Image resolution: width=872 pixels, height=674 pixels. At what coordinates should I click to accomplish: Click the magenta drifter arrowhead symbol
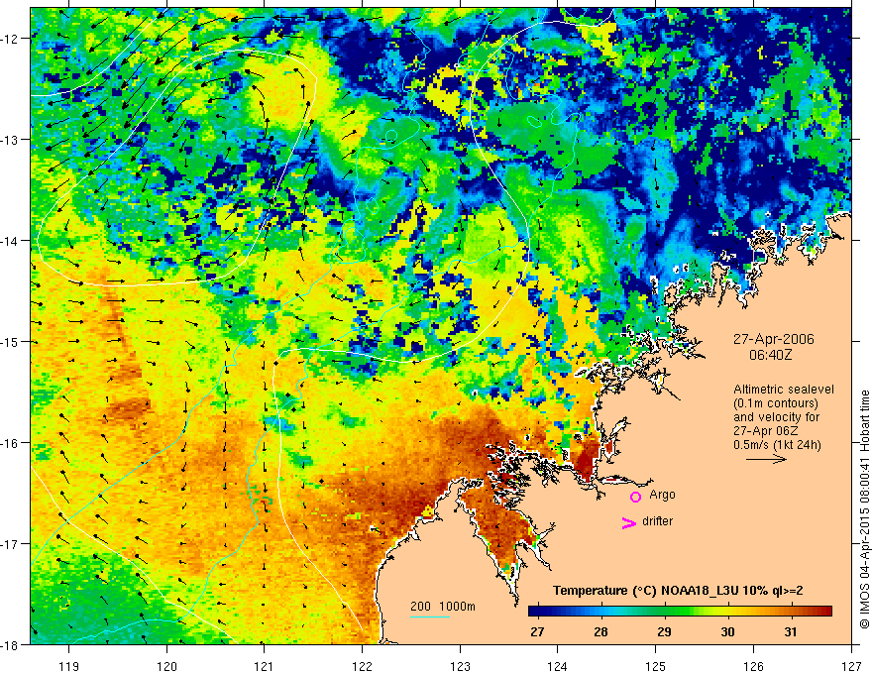tap(628, 522)
